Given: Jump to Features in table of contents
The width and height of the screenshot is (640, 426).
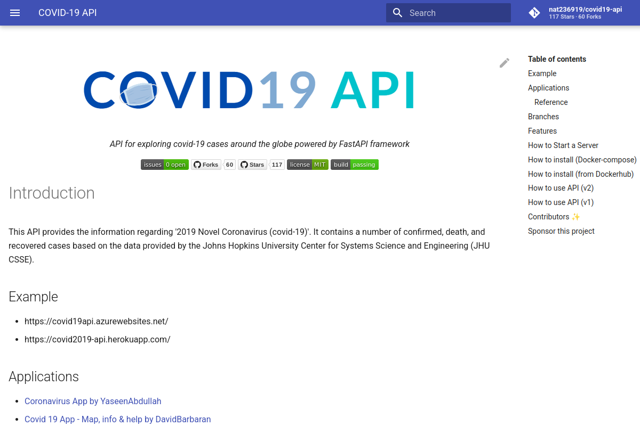Looking at the screenshot, I should tap(542, 131).
